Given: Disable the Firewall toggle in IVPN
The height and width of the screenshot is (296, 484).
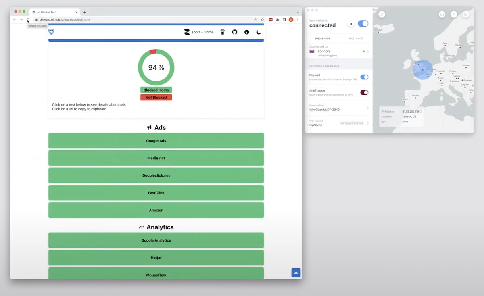Looking at the screenshot, I should 364,77.
